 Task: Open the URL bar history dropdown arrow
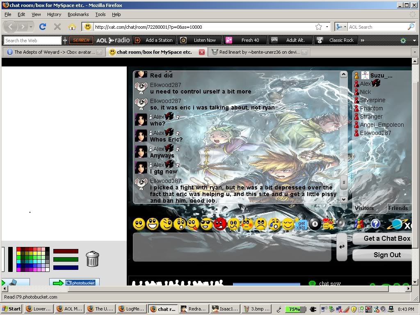327,27
